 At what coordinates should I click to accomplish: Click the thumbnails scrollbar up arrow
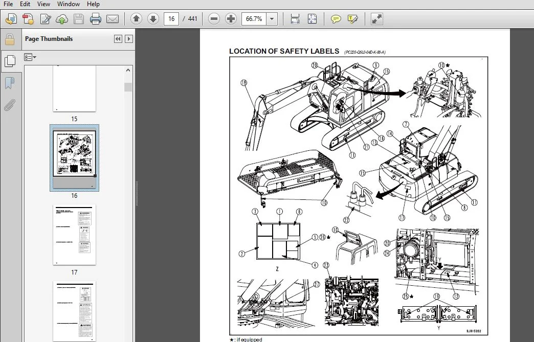128,71
